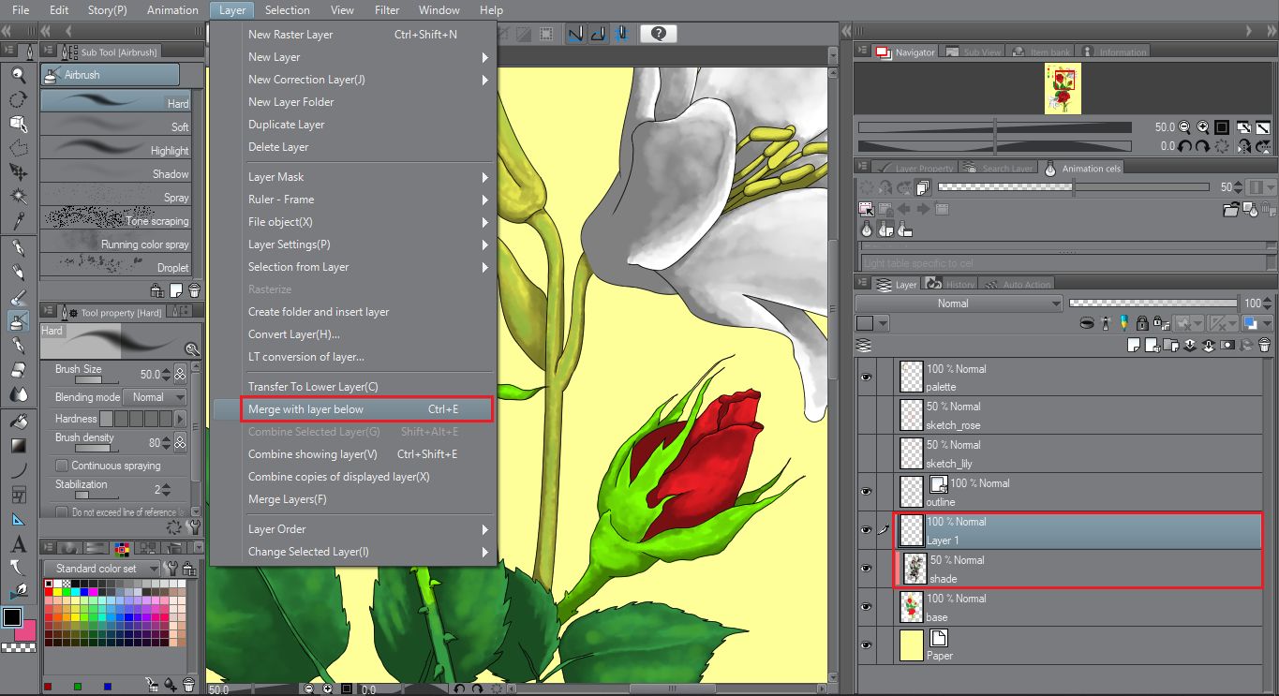The height and width of the screenshot is (696, 1279).
Task: Adjust the layer opacity slider
Action: (1153, 304)
